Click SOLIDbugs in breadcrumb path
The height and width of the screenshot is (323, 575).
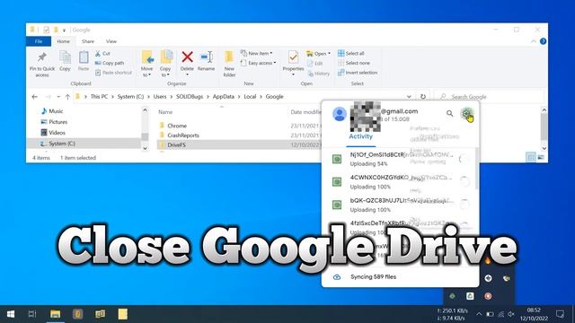190,97
